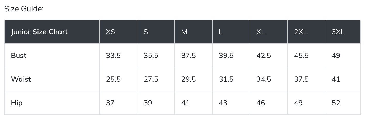Image resolution: width=368 pixels, height=121 pixels.
Task: Select the XS column header
Action: pyautogui.click(x=111, y=32)
